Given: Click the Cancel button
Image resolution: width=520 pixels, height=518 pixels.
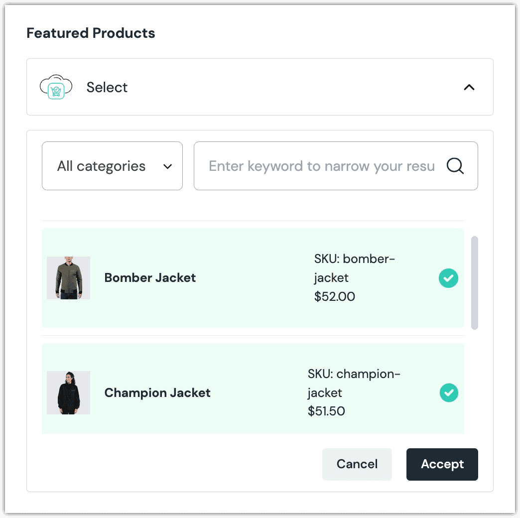Looking at the screenshot, I should pyautogui.click(x=357, y=464).
